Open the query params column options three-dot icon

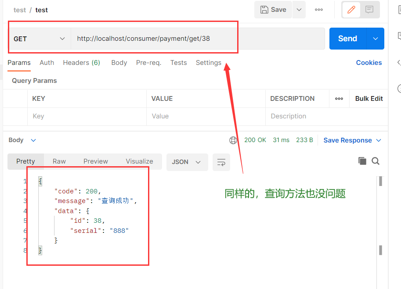[x=339, y=99]
